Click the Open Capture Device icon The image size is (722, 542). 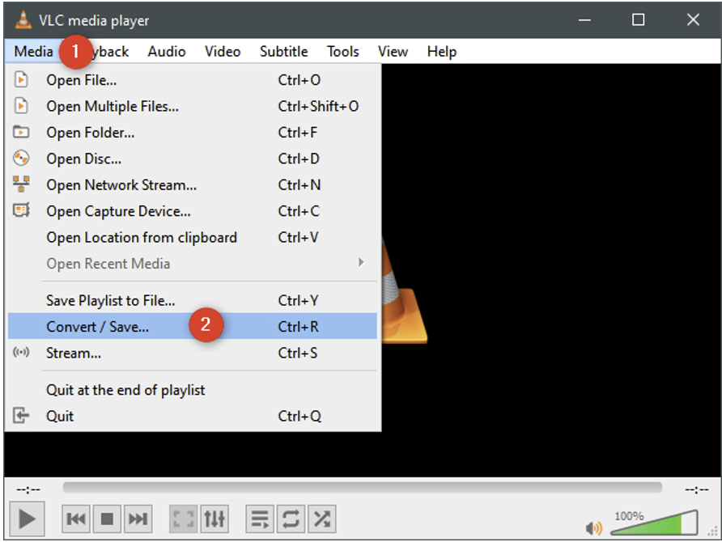tap(21, 210)
